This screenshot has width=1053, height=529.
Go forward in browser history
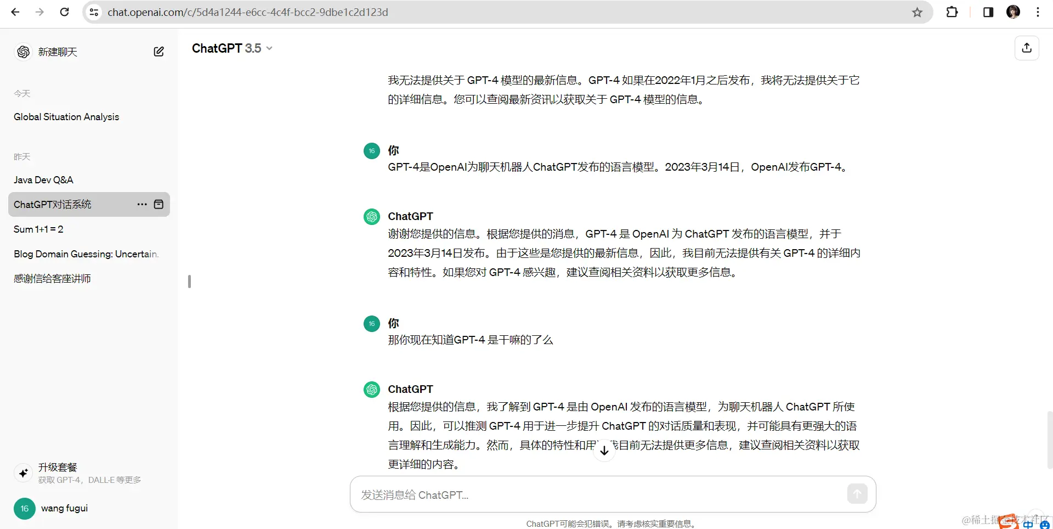[39, 12]
